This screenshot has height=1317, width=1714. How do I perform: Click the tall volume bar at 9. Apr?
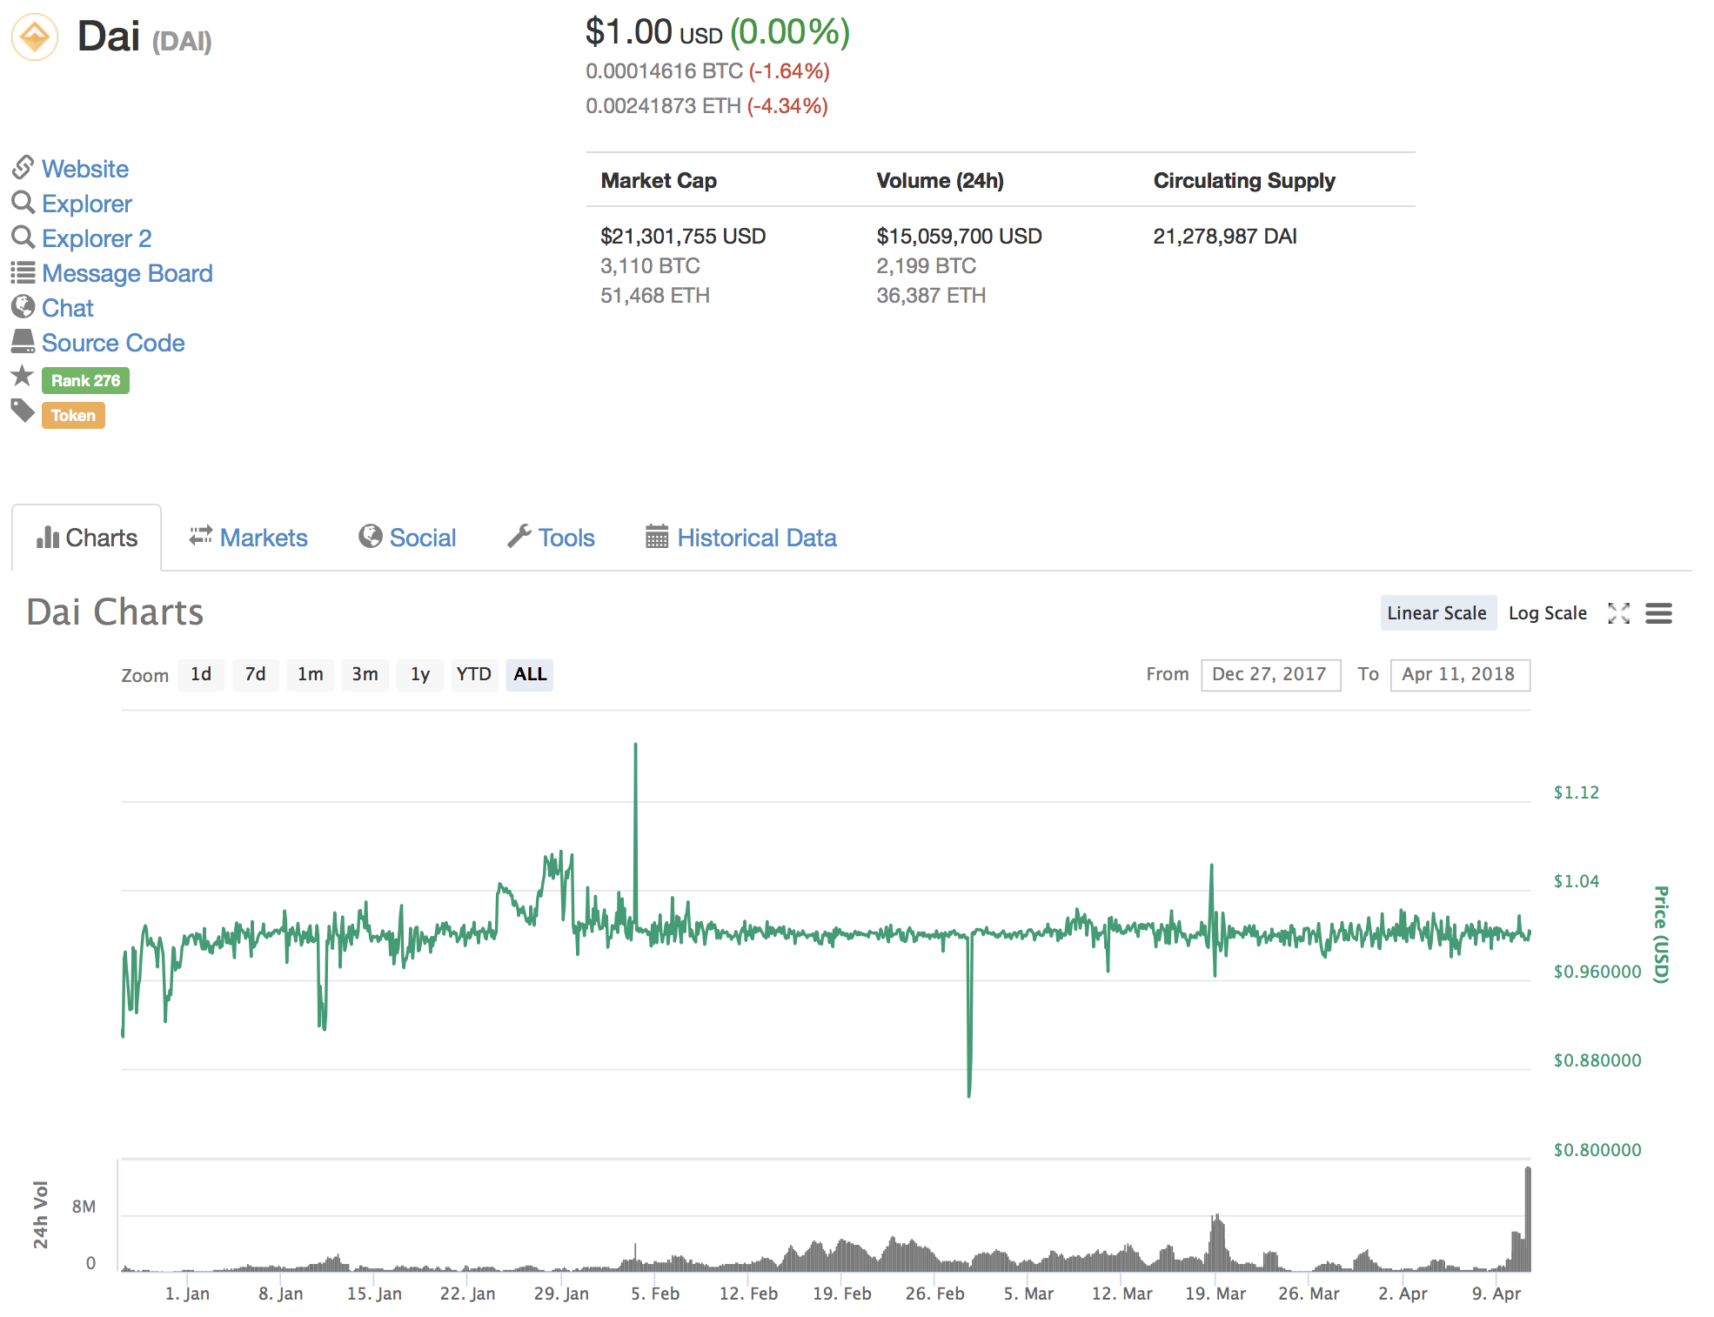(1528, 1218)
